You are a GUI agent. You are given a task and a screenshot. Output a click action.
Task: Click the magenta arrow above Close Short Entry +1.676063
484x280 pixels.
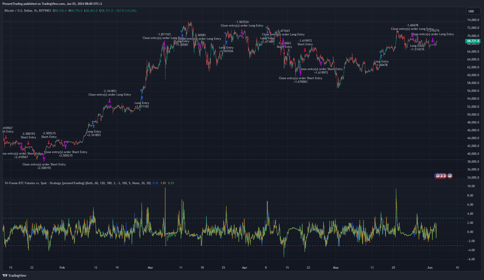(300, 73)
